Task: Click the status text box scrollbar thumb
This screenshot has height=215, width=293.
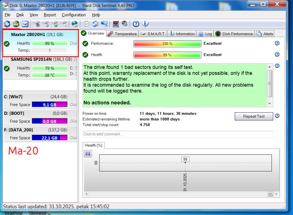Action: coord(270,83)
